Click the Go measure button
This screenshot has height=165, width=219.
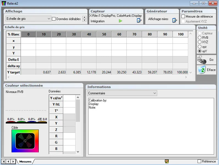click(x=206, y=60)
